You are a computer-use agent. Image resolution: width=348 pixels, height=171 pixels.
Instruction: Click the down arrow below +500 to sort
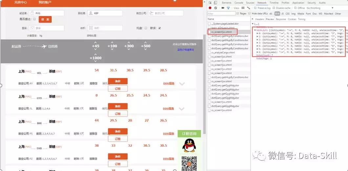(x=145, y=50)
